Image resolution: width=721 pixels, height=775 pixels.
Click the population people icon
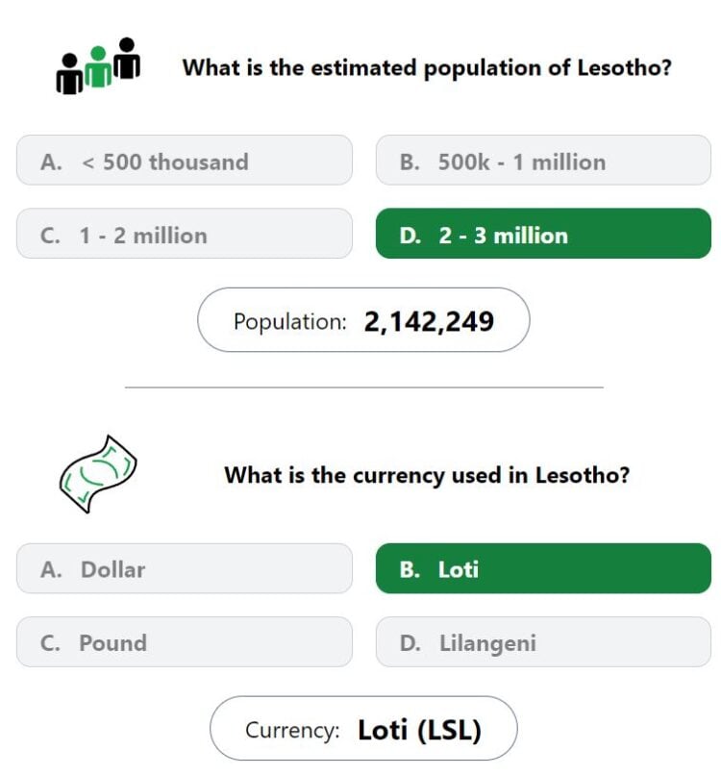click(98, 65)
